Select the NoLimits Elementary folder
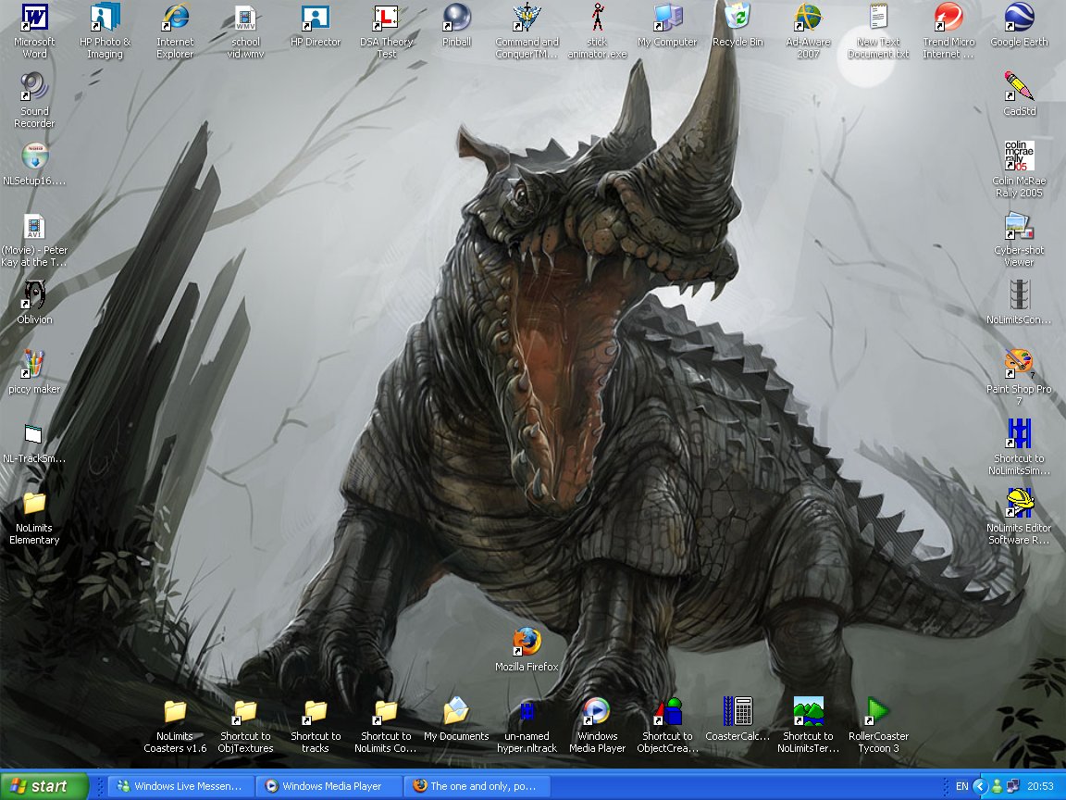This screenshot has width=1066, height=800. (34, 504)
